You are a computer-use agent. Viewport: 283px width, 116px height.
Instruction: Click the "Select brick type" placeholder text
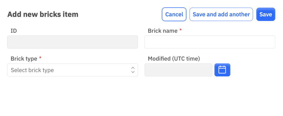click(32, 70)
